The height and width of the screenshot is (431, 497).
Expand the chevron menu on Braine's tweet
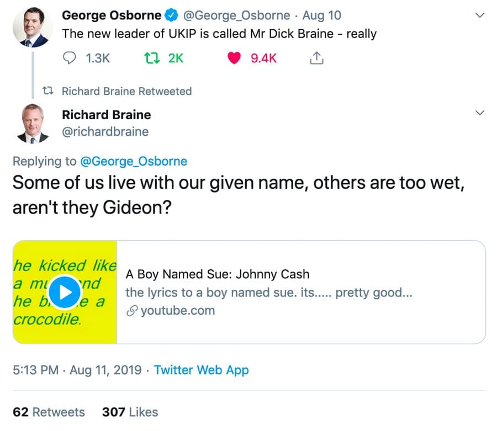pos(480,113)
